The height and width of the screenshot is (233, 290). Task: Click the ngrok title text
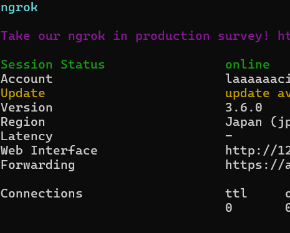point(19,8)
